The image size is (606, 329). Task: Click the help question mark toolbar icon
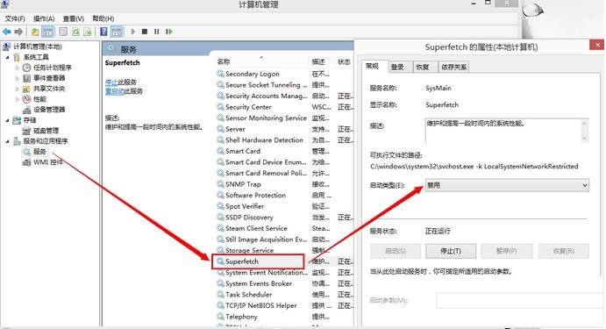[103, 32]
